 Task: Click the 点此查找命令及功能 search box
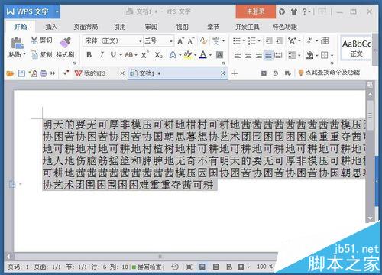329,73
